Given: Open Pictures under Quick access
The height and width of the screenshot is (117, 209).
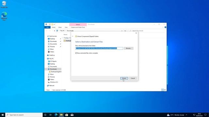Looking at the screenshot, I should pos(52,46).
